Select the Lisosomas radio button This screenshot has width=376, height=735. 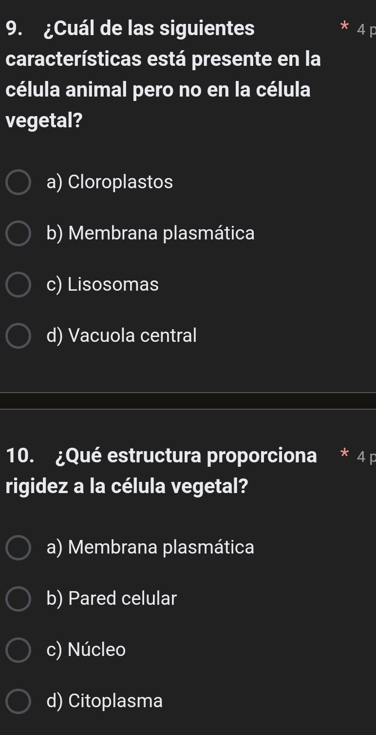coord(19,285)
